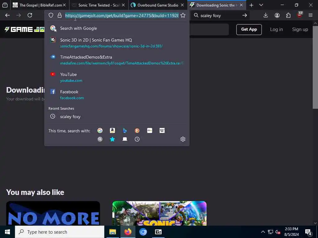Viewport: 318px width, 238px height.
Task: Open the muted volume tray icon
Action: click(278, 232)
